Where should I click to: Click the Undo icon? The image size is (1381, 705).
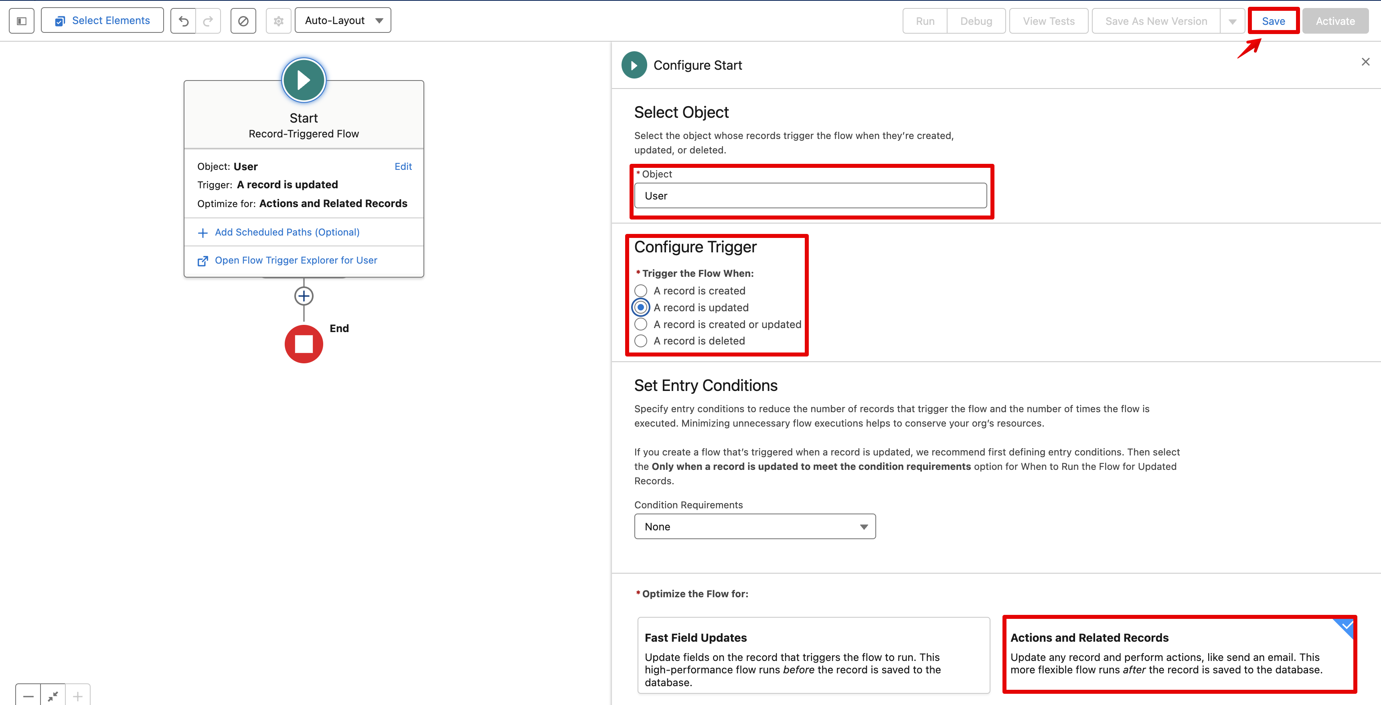(x=184, y=20)
